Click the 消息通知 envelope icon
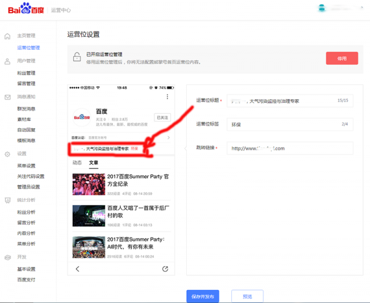The image size is (370, 303). 7,97
